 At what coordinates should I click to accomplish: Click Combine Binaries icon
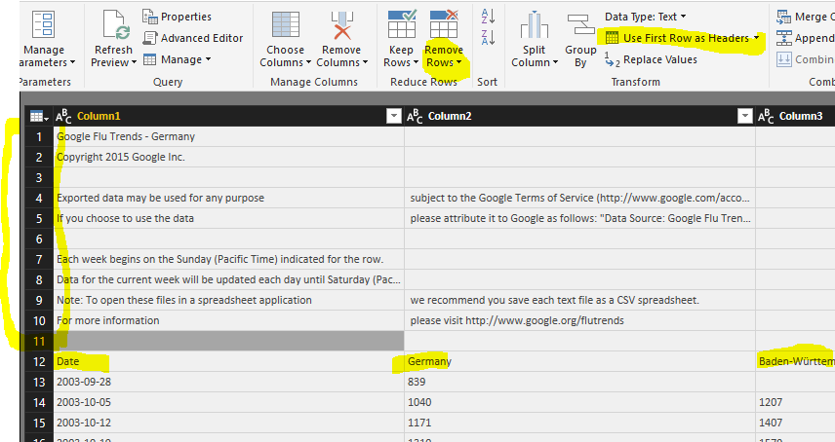[x=784, y=59]
